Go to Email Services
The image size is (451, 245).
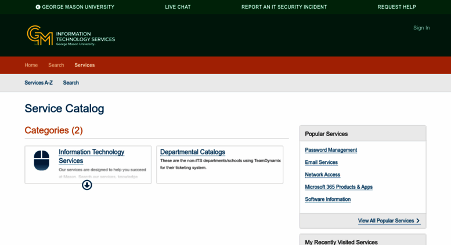(321, 162)
